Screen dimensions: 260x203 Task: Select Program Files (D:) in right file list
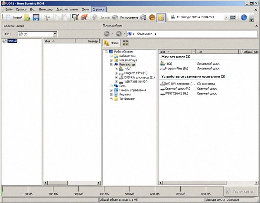coord(176,69)
